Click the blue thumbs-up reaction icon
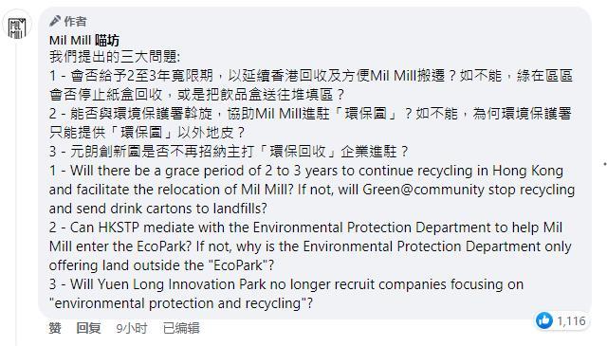This screenshot has height=346, width=607. coord(543,320)
